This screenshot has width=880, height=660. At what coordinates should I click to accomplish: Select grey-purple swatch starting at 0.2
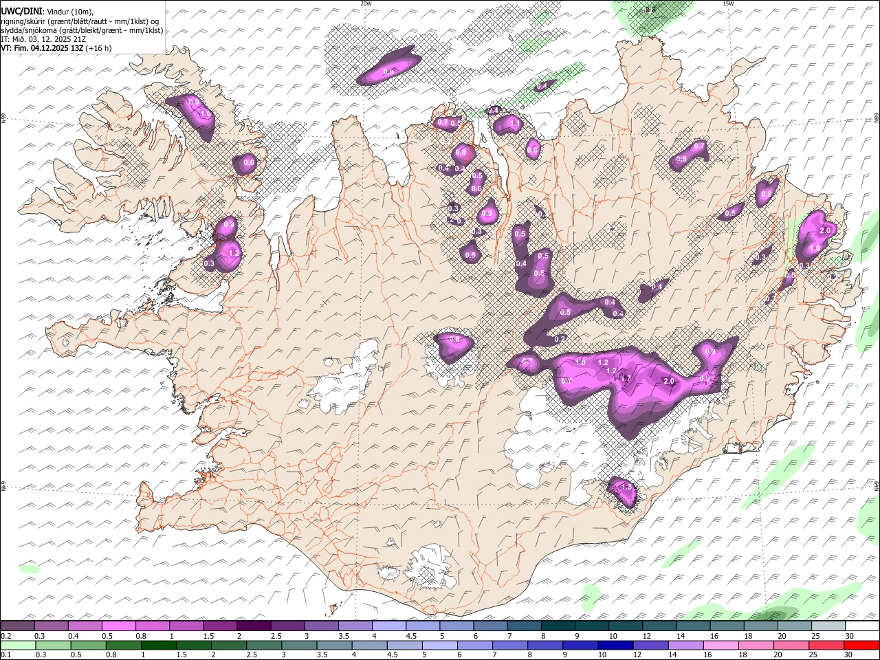tap(17, 626)
